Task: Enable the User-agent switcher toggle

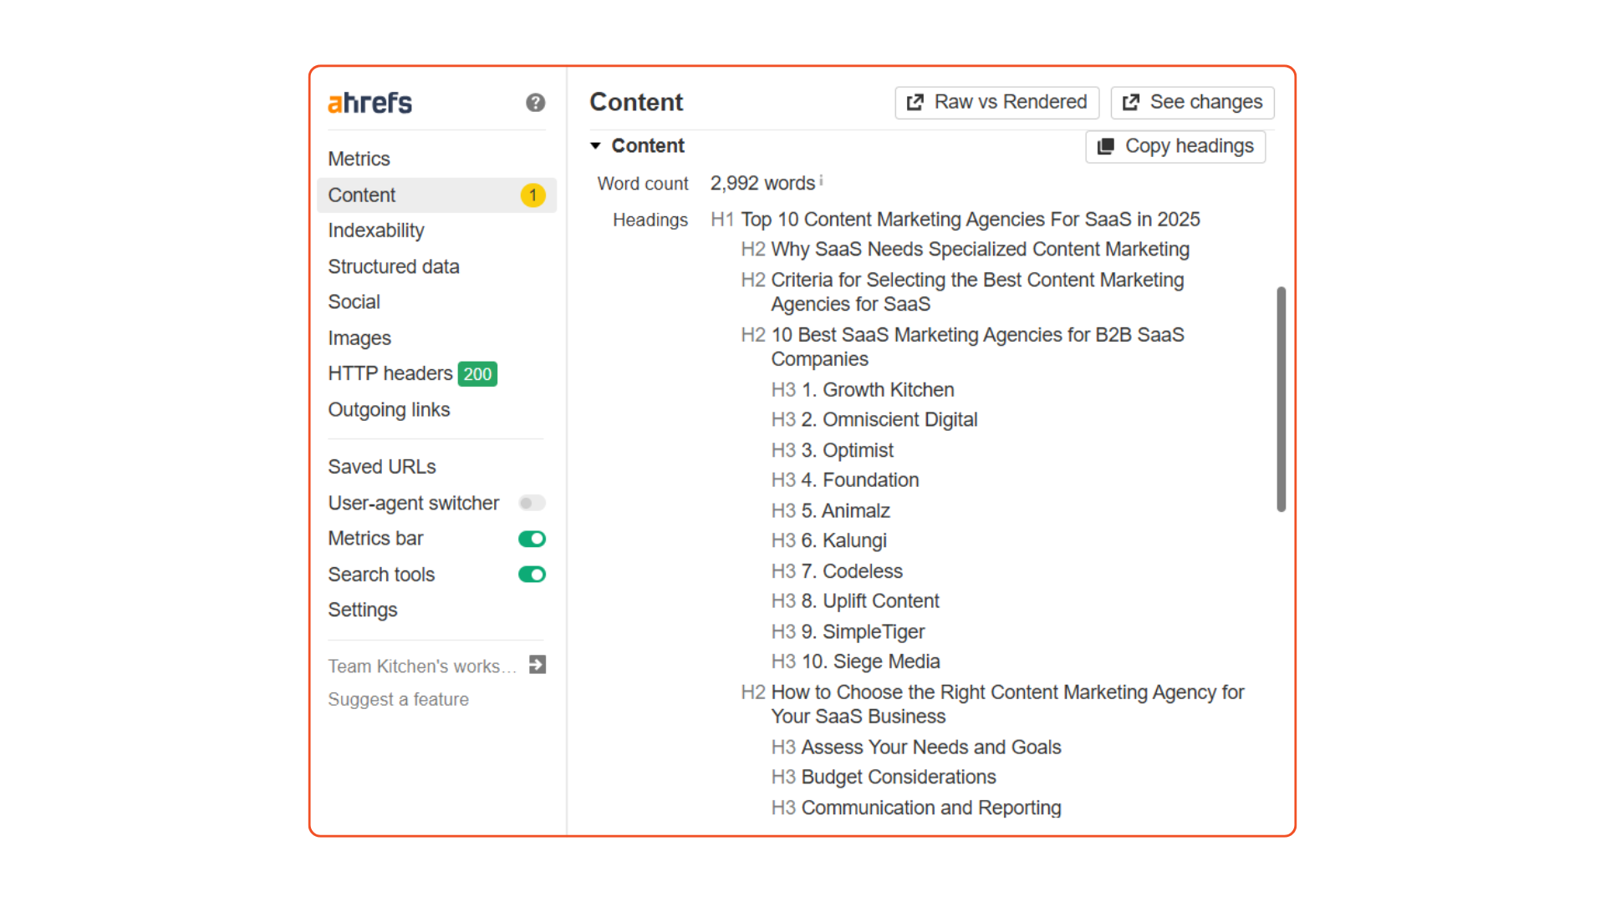Action: point(532,503)
